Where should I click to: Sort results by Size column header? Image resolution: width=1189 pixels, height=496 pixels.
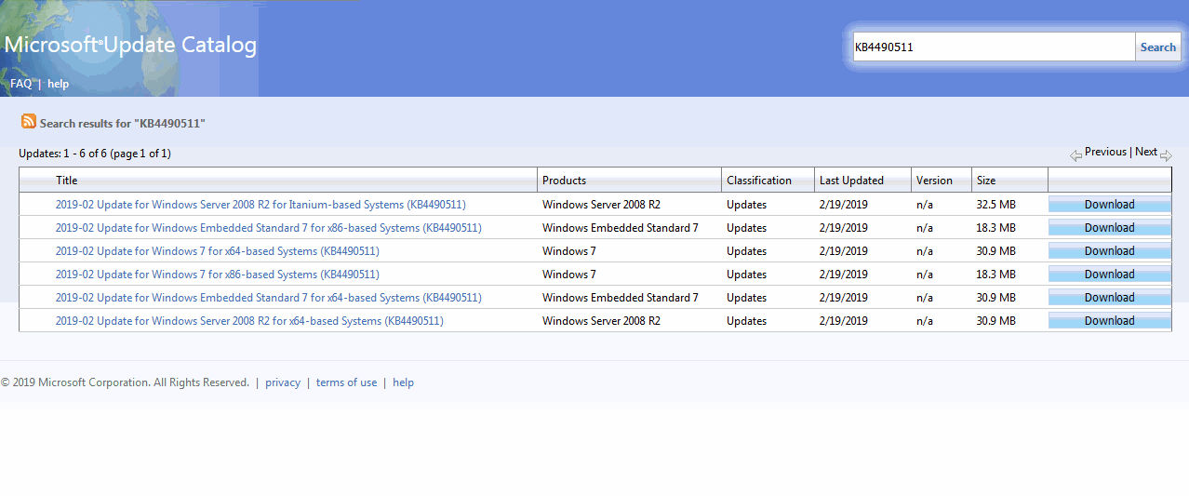[986, 181]
